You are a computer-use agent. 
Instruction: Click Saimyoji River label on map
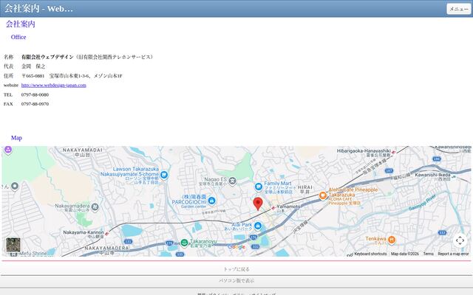coord(422,203)
